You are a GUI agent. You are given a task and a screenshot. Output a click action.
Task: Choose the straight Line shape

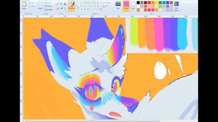[78, 3]
